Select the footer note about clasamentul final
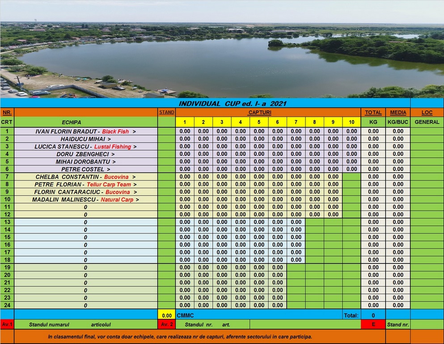 coord(180,336)
